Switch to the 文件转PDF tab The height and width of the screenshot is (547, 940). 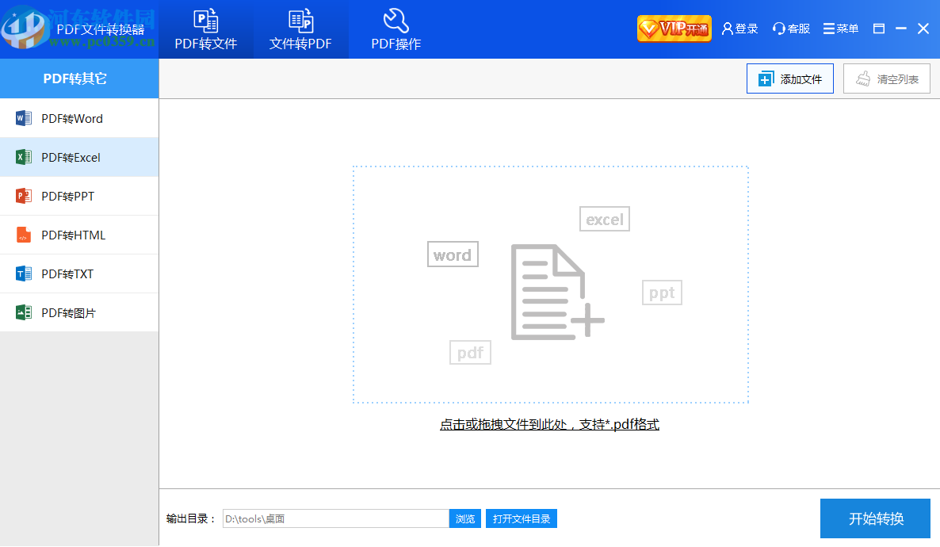(300, 29)
